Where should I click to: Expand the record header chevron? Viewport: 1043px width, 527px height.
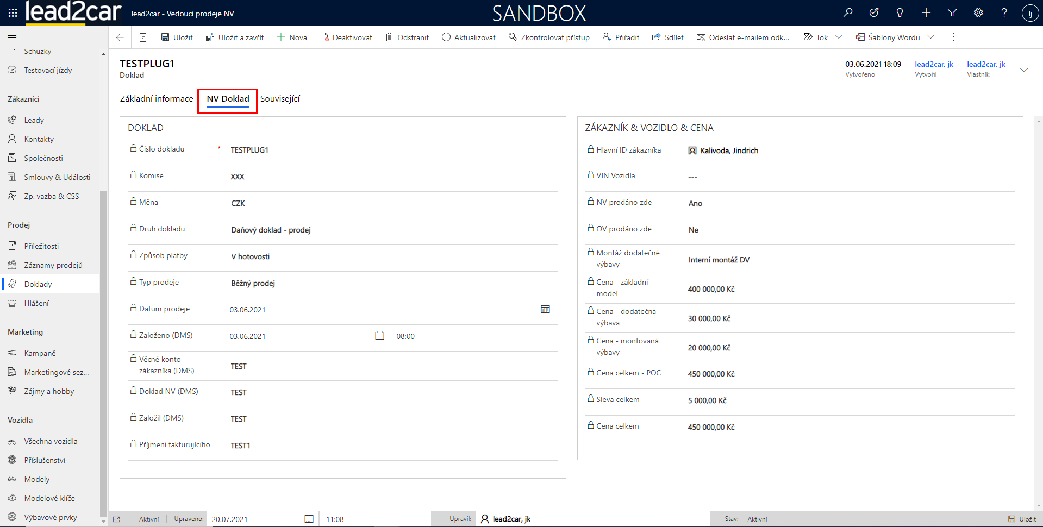(1024, 70)
